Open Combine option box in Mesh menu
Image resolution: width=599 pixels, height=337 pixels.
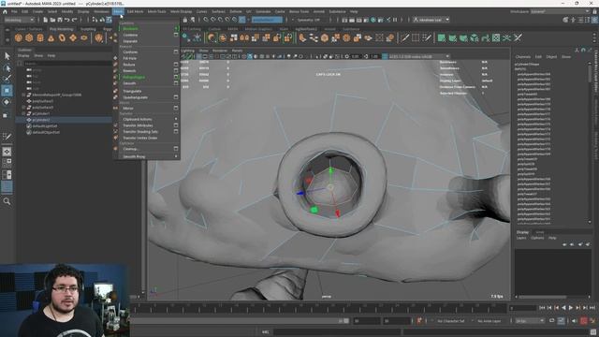pos(176,35)
